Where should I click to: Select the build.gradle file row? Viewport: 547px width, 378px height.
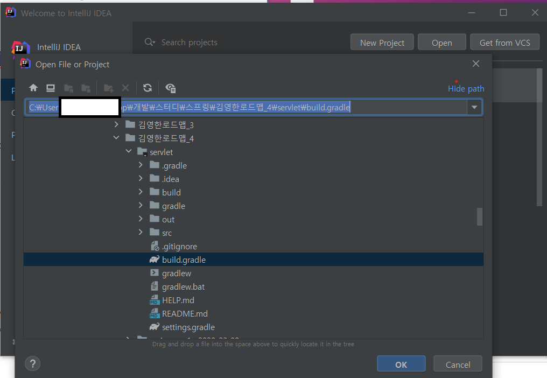click(254, 260)
